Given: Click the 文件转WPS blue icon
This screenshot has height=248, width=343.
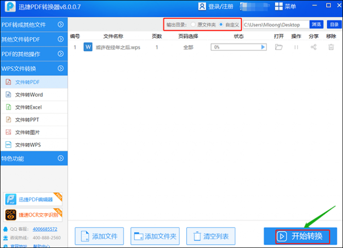Looking at the screenshot, I should (8, 145).
